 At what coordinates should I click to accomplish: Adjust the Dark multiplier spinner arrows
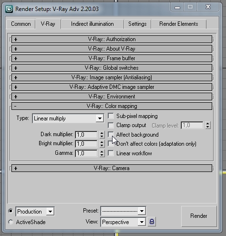pyautogui.click(x=102, y=135)
